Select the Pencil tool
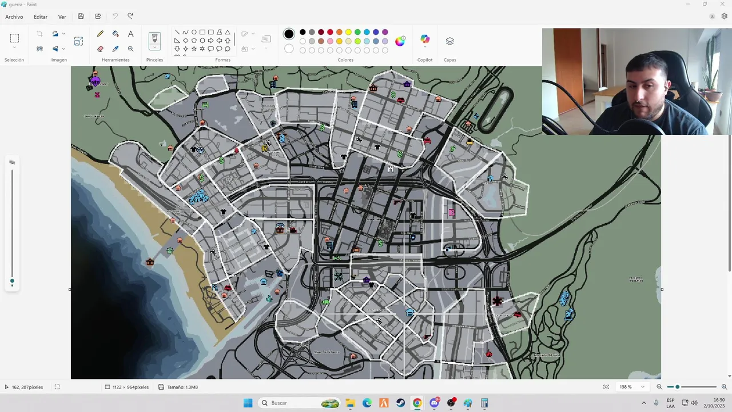This screenshot has height=412, width=732. click(100, 34)
